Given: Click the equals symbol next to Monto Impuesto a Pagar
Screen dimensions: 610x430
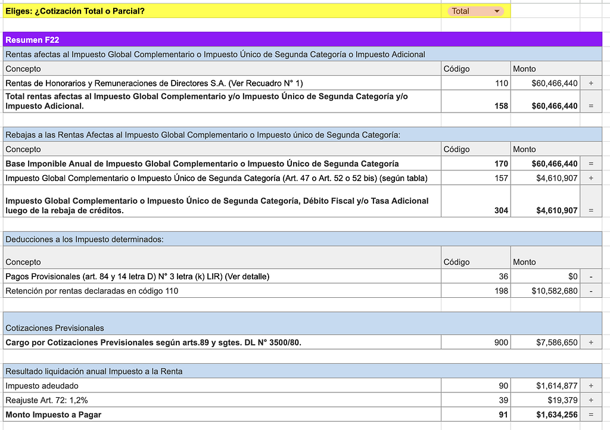Looking at the screenshot, I should click(590, 415).
